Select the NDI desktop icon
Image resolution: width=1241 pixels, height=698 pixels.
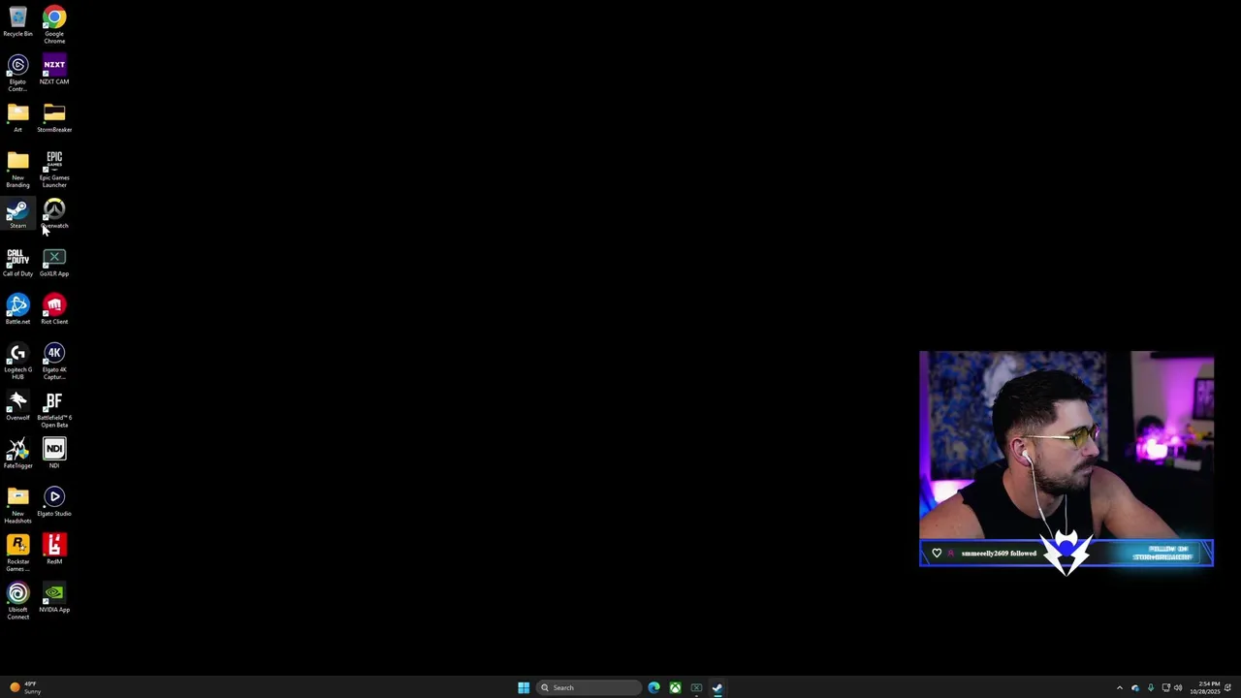pos(54,454)
